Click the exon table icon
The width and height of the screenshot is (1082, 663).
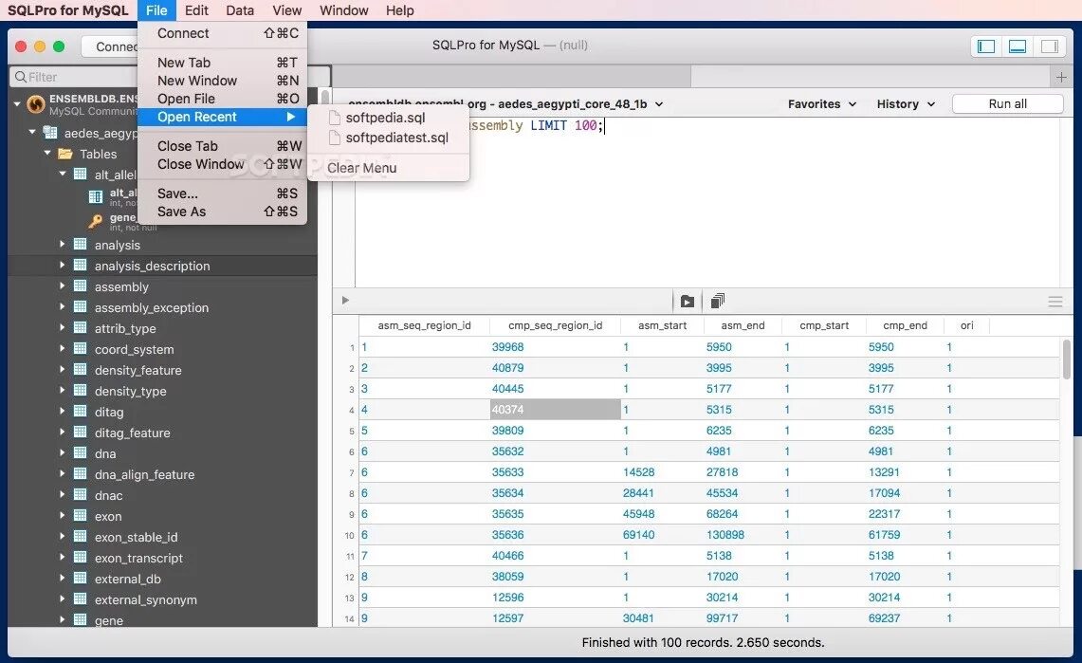80,516
